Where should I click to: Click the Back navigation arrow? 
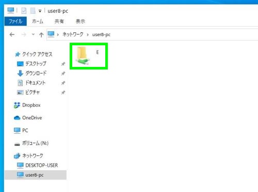pos(12,34)
